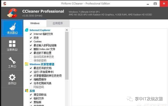The image size is (168, 106).
Task: Open the Registry (注册表) section
Action: (x=12, y=45)
